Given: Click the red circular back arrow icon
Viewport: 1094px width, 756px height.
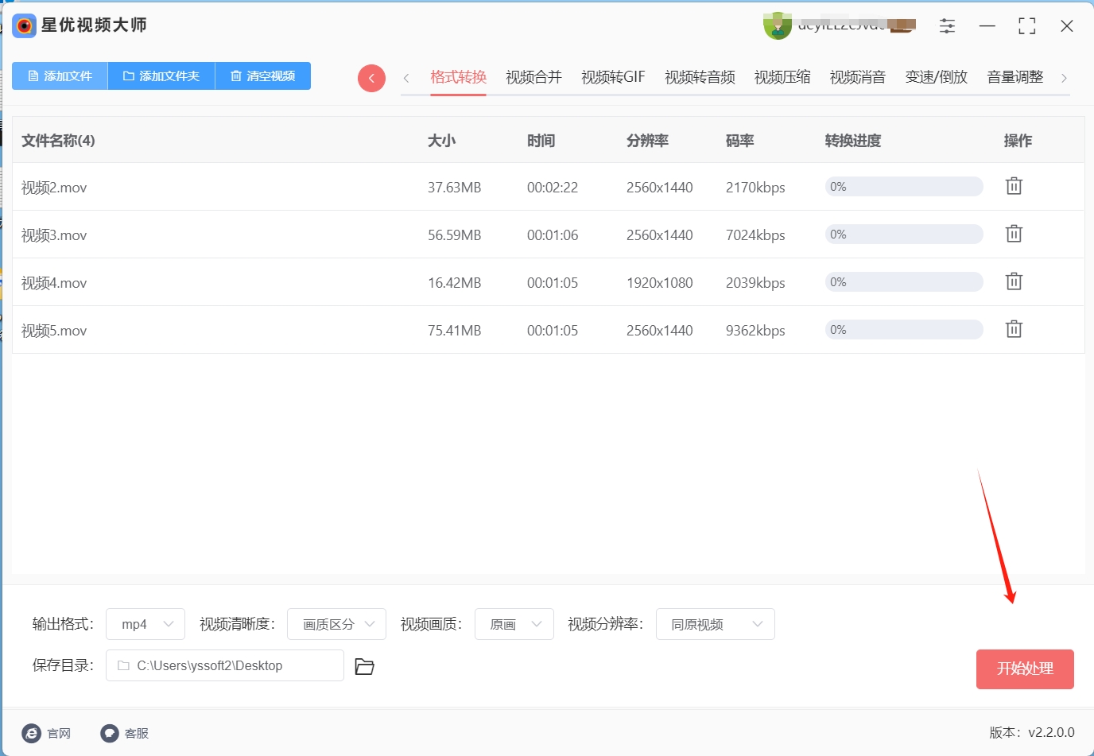Looking at the screenshot, I should point(371,78).
